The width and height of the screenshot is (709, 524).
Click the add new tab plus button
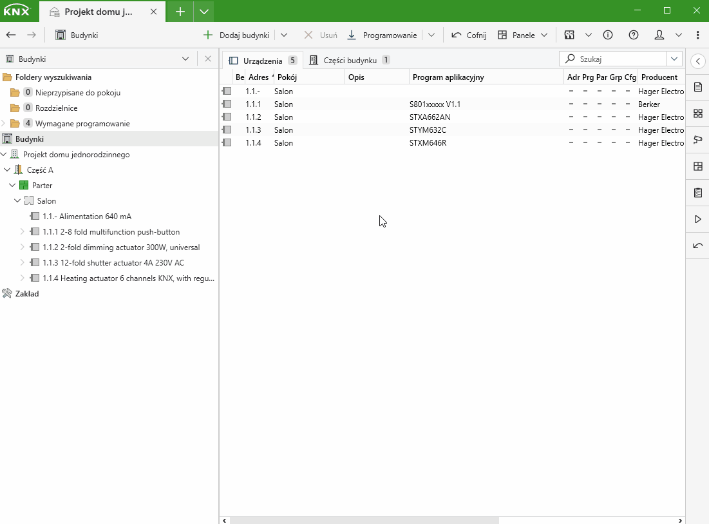click(x=180, y=12)
